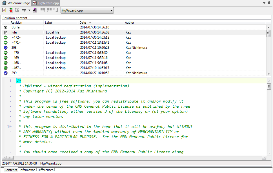273x173 pixels.
Task: Click the green backup icon for ~471~
Action: pos(6,43)
